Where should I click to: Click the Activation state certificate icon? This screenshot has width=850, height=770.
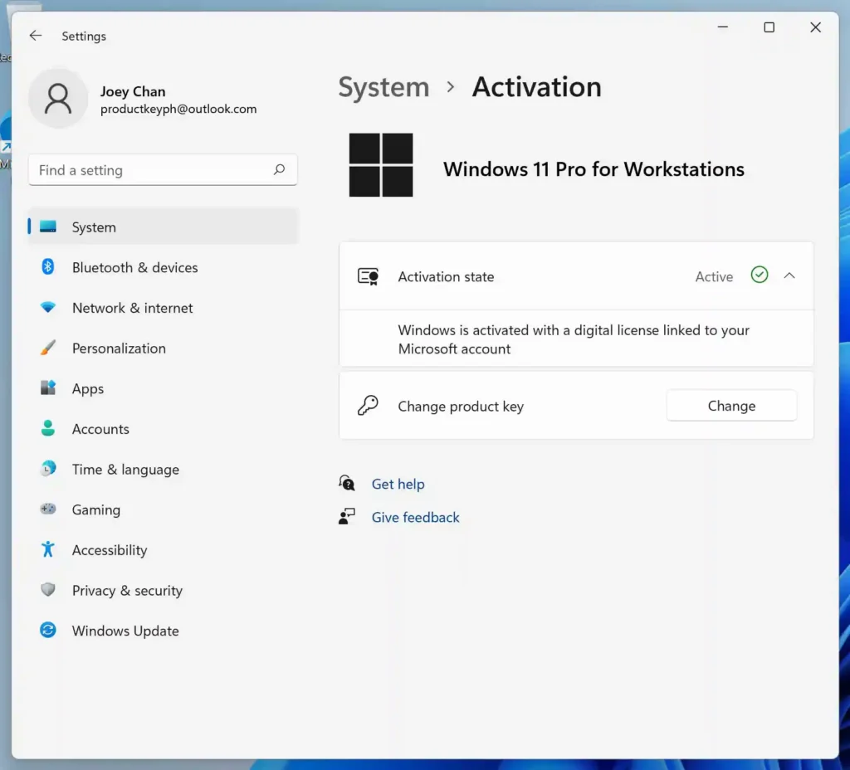tap(368, 276)
